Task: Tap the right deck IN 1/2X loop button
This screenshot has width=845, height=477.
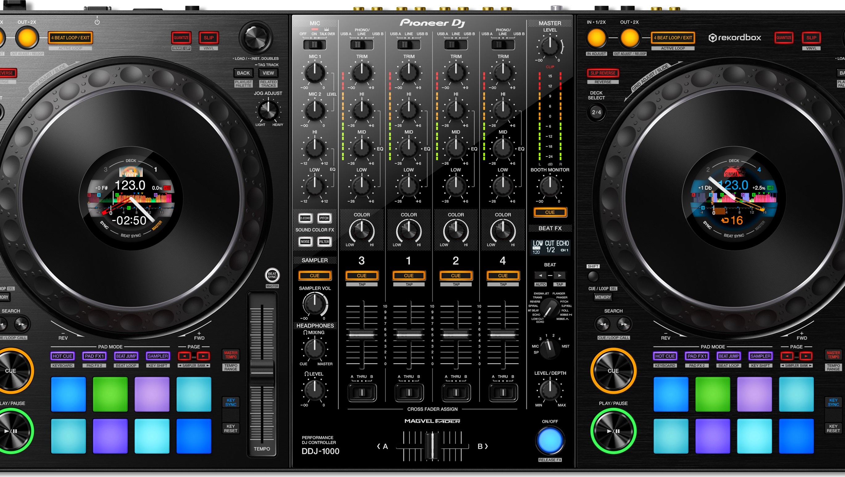Action: coord(596,38)
